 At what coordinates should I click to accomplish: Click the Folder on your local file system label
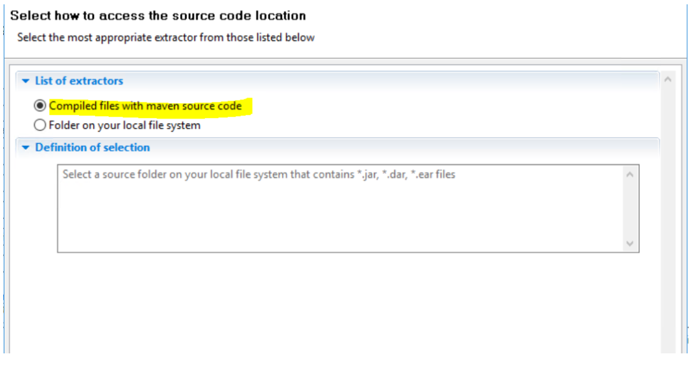[x=125, y=125]
